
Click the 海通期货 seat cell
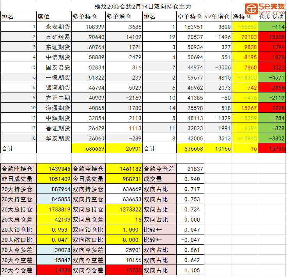pos(53,108)
